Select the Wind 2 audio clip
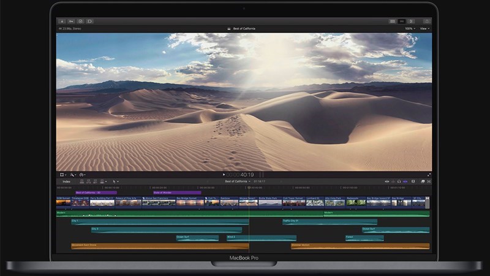The width and height of the screenshot is (490, 276). click(x=262, y=238)
